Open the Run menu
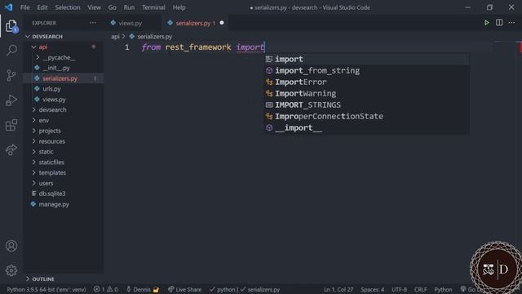The image size is (522, 294). [129, 7]
